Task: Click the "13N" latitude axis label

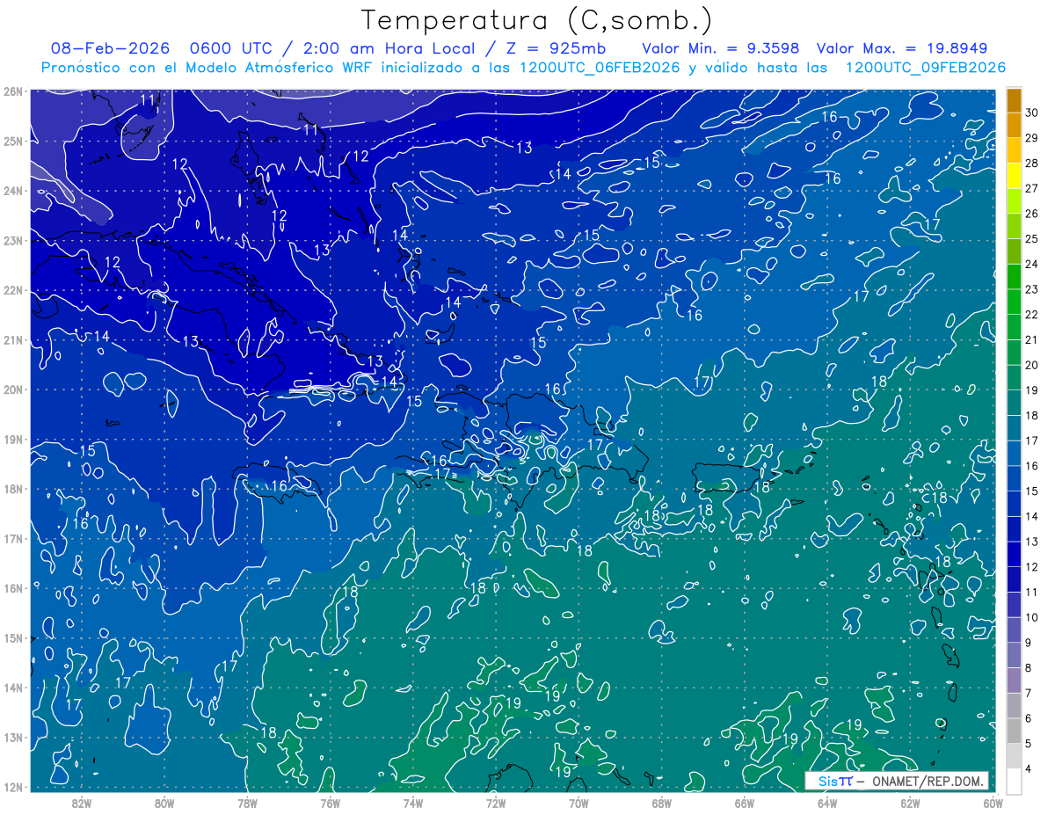Action: click(x=13, y=737)
